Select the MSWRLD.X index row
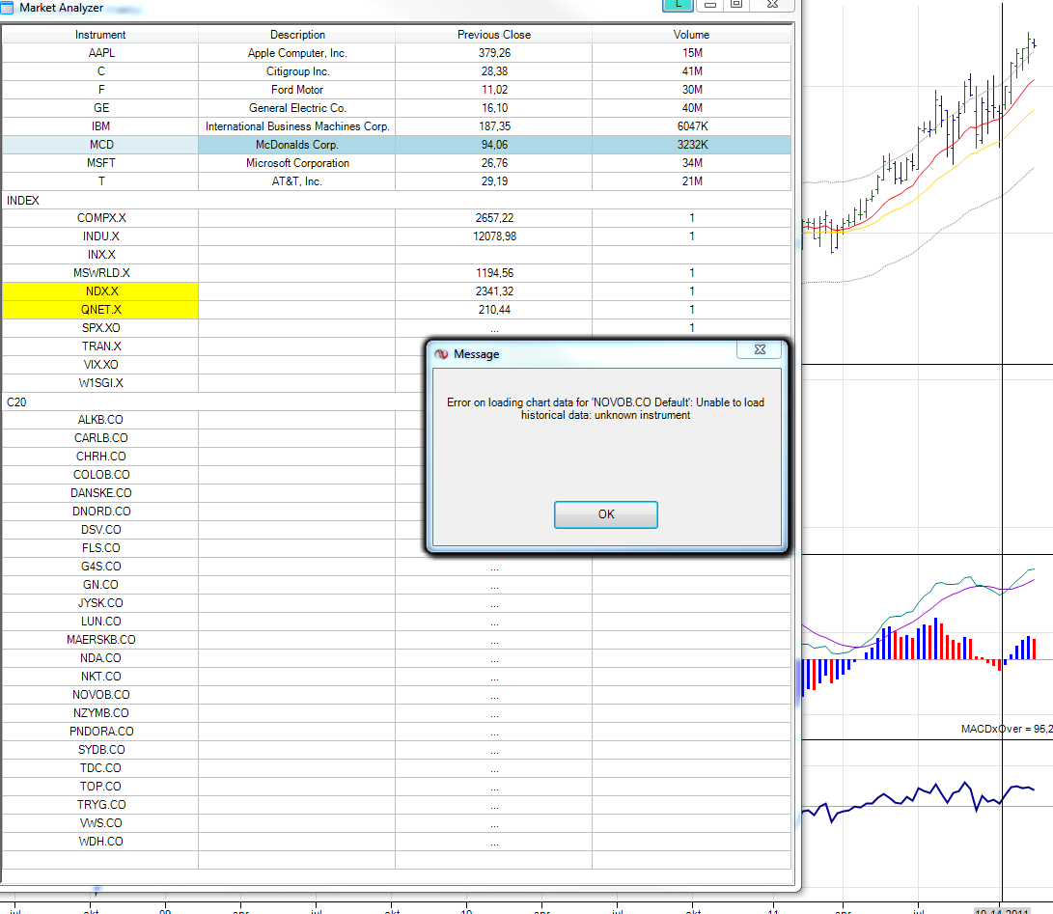The width and height of the screenshot is (1053, 914). [397, 272]
